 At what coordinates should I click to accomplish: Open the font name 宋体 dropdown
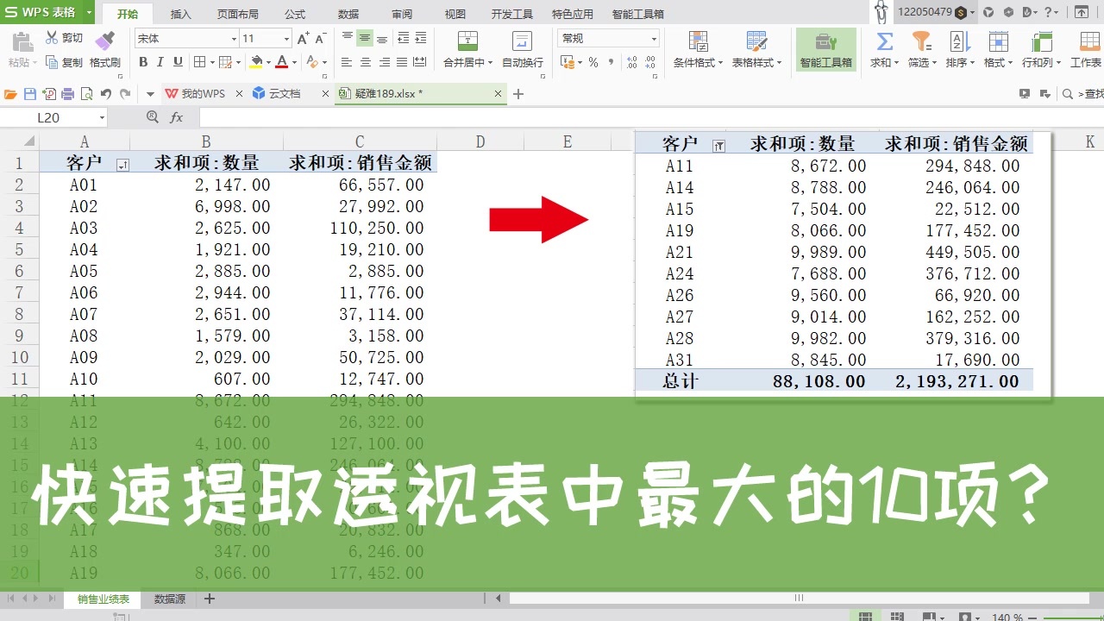click(x=234, y=39)
